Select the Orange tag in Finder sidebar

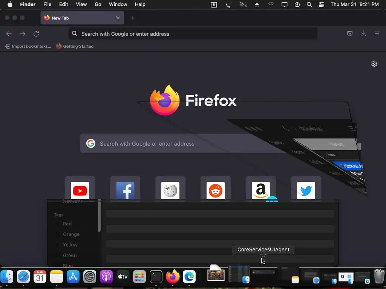point(71,234)
